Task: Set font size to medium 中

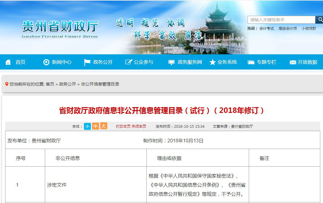Action: click(x=95, y=126)
